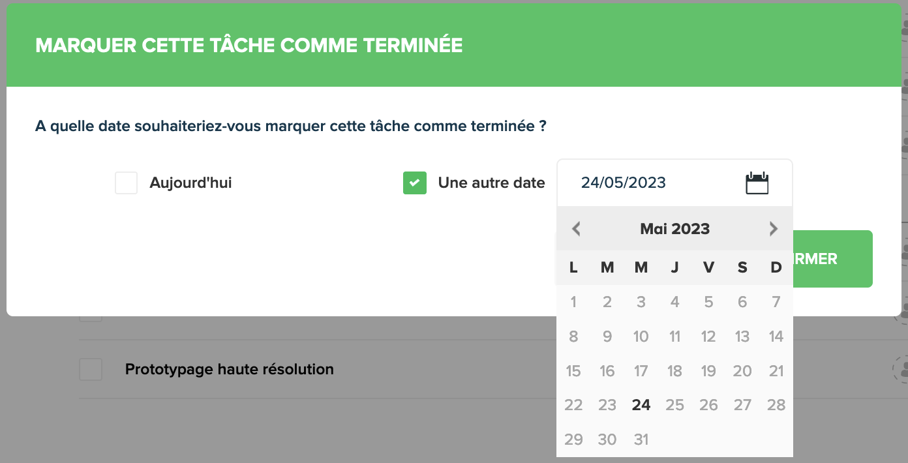Uncheck the Une autre date checkbox
The width and height of the screenshot is (908, 463).
pyautogui.click(x=414, y=183)
